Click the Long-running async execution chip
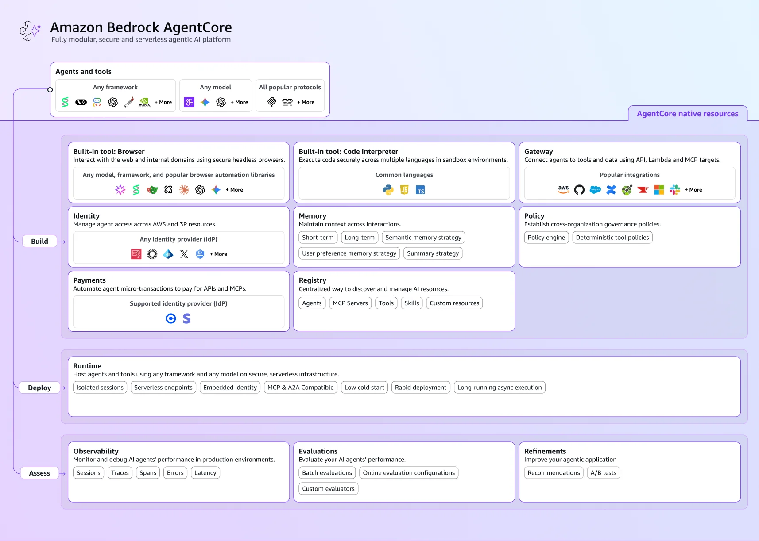This screenshot has height=541, width=759. point(500,388)
